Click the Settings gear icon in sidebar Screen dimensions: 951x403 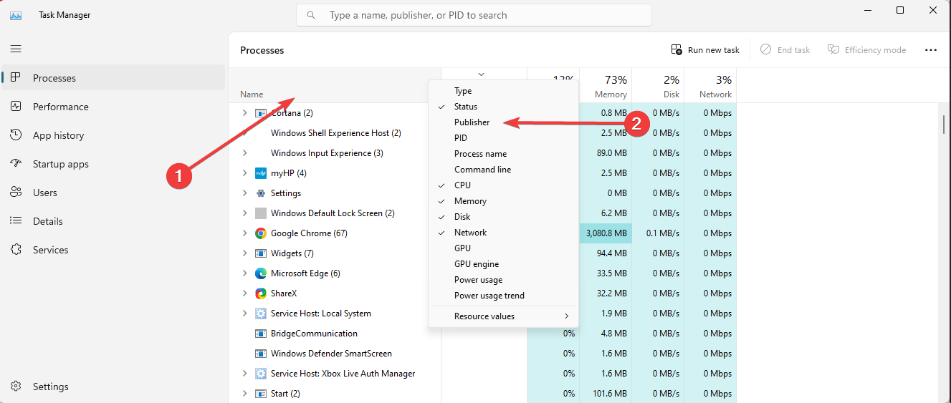[x=16, y=387]
